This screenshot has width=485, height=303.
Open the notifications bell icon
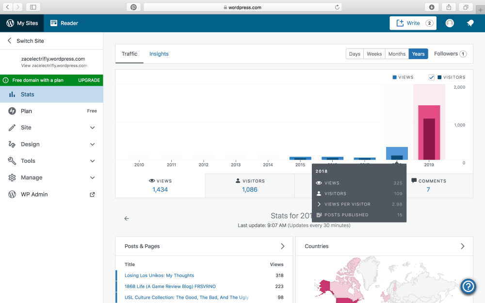470,23
